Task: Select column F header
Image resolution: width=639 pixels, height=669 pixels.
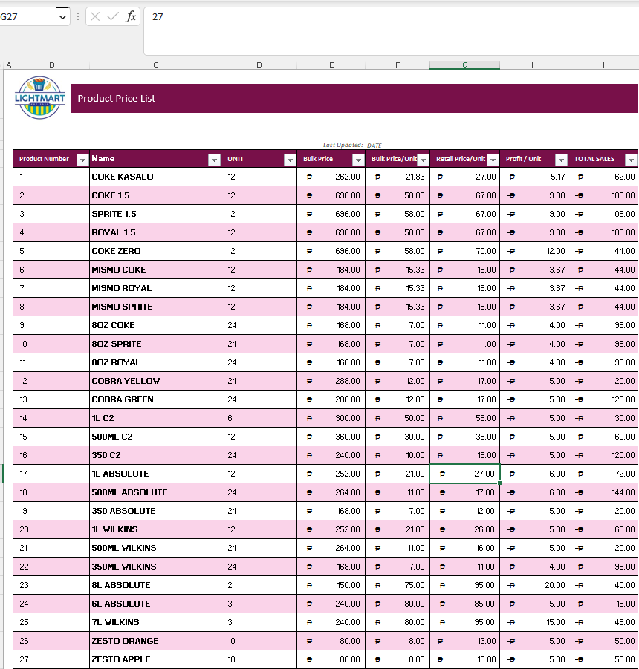Action: [x=398, y=65]
